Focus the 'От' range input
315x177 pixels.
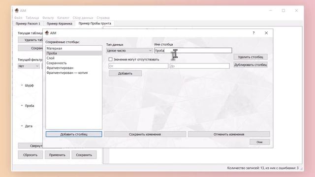coord(138,66)
